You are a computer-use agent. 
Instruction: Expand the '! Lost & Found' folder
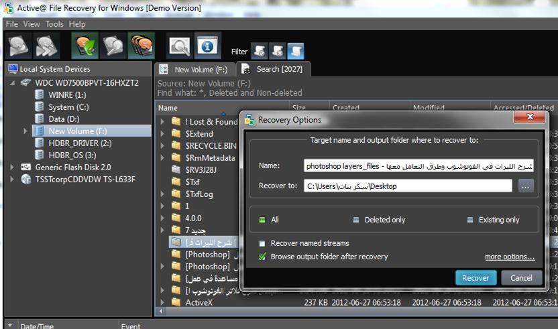(x=162, y=122)
